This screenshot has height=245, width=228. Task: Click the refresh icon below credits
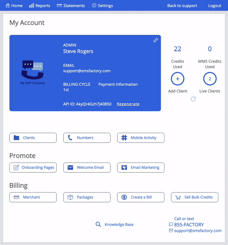coord(193,99)
